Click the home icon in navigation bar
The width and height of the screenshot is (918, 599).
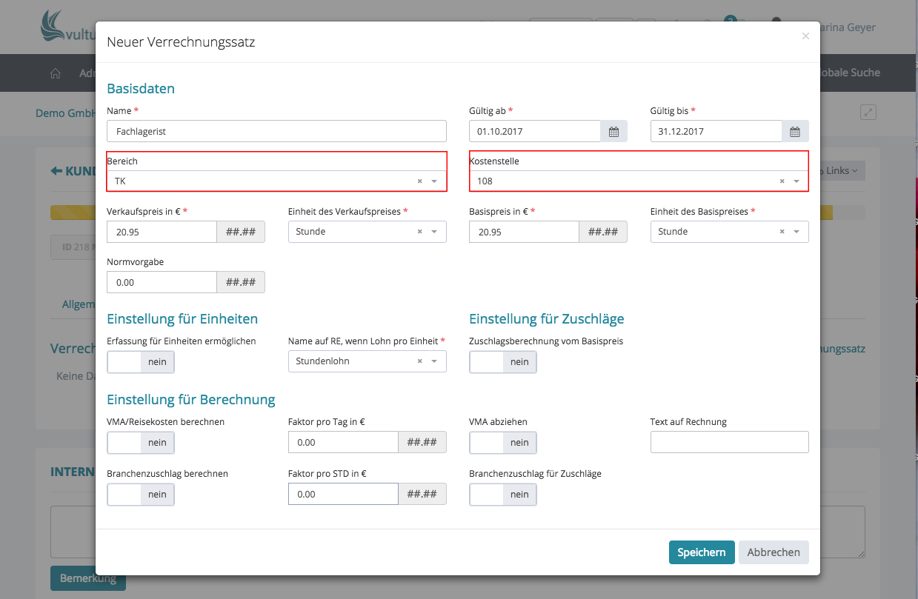click(55, 73)
